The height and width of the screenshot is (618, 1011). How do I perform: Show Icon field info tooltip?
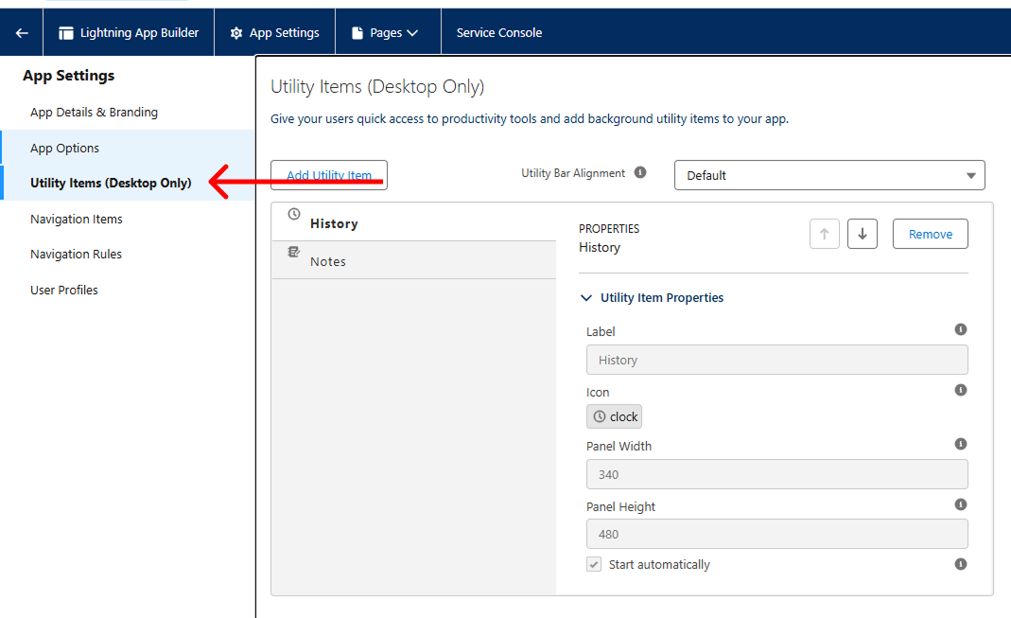coord(961,390)
